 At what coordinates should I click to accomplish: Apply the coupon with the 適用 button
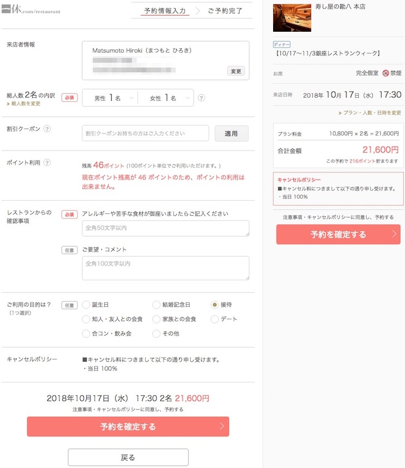231,133
